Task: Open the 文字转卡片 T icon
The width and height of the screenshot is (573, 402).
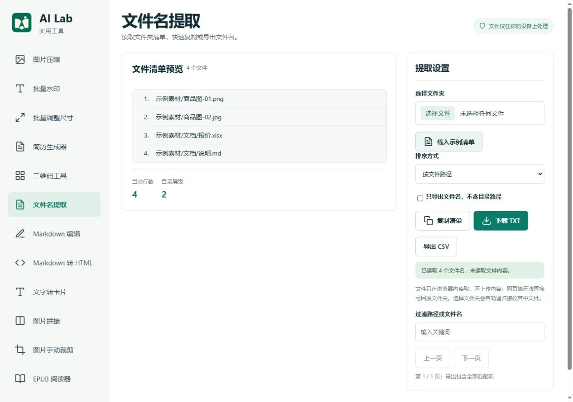Action: click(20, 292)
